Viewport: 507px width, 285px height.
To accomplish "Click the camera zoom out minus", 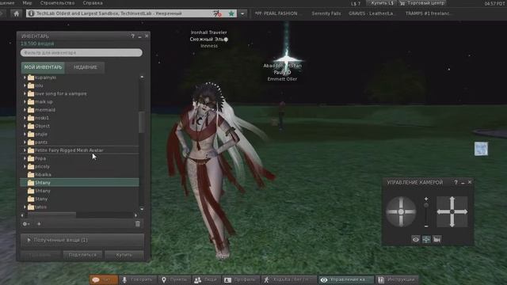I will (x=426, y=226).
